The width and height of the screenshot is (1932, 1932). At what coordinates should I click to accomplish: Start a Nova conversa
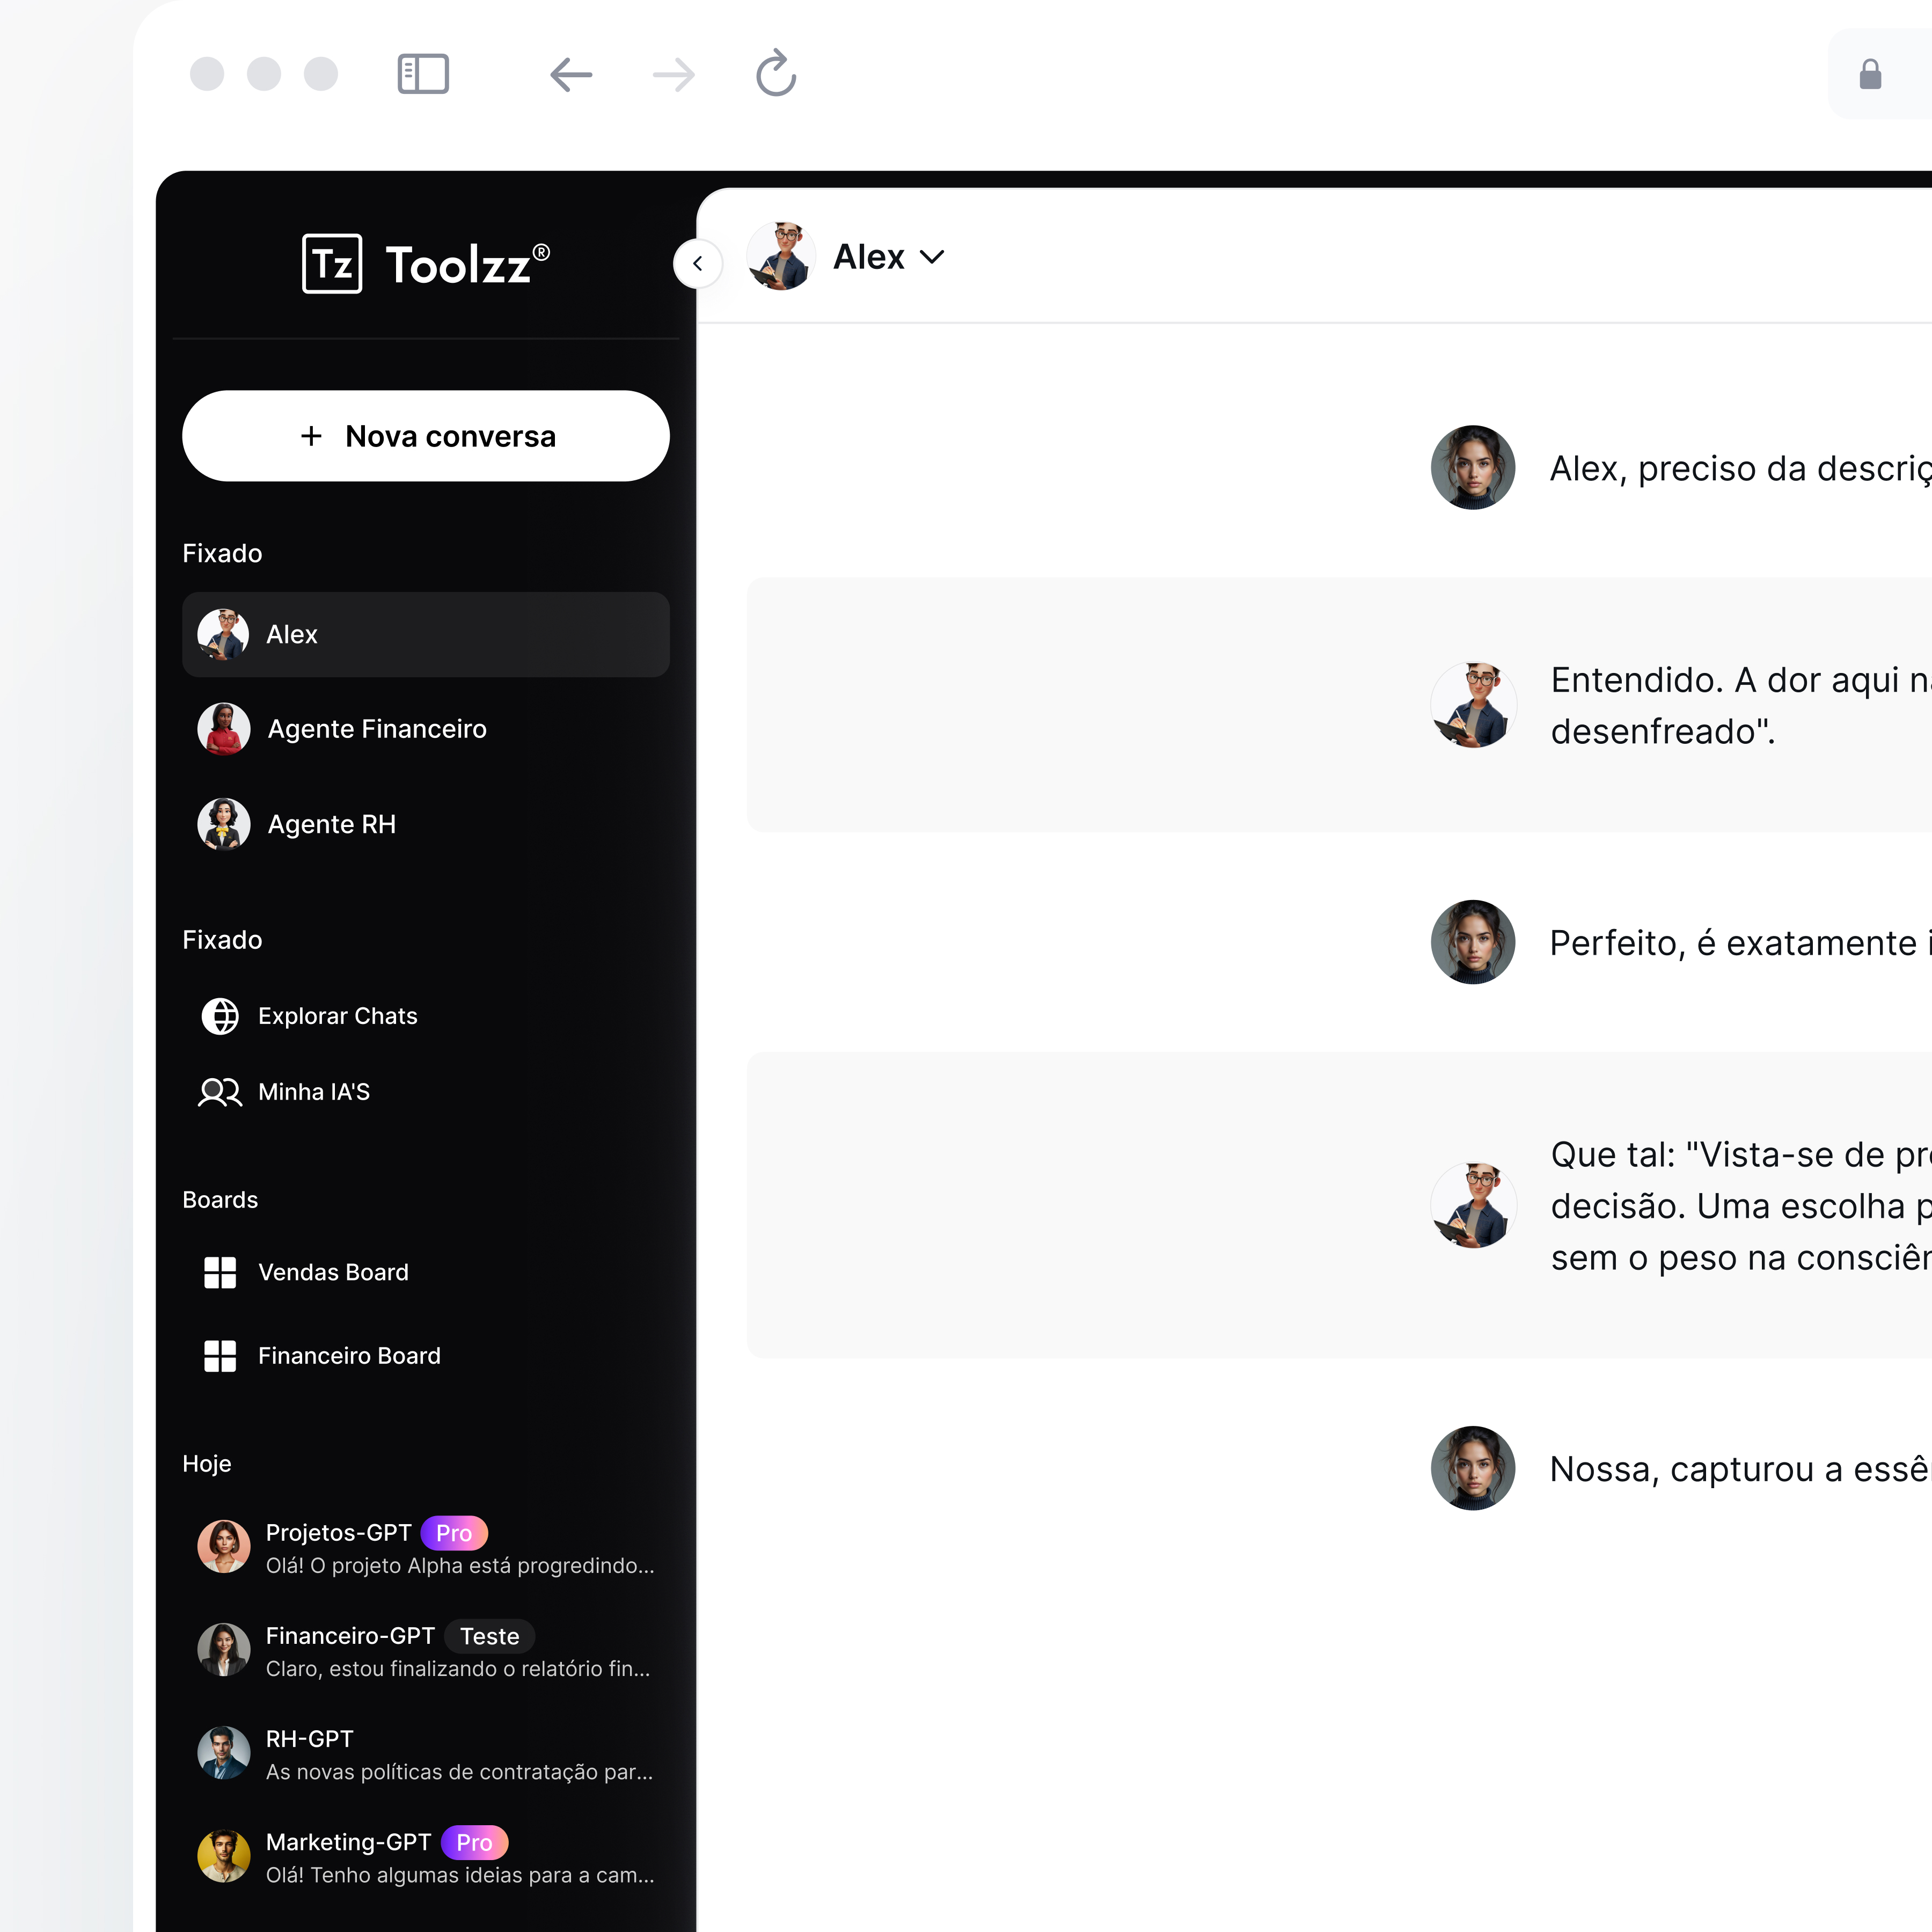pos(426,436)
